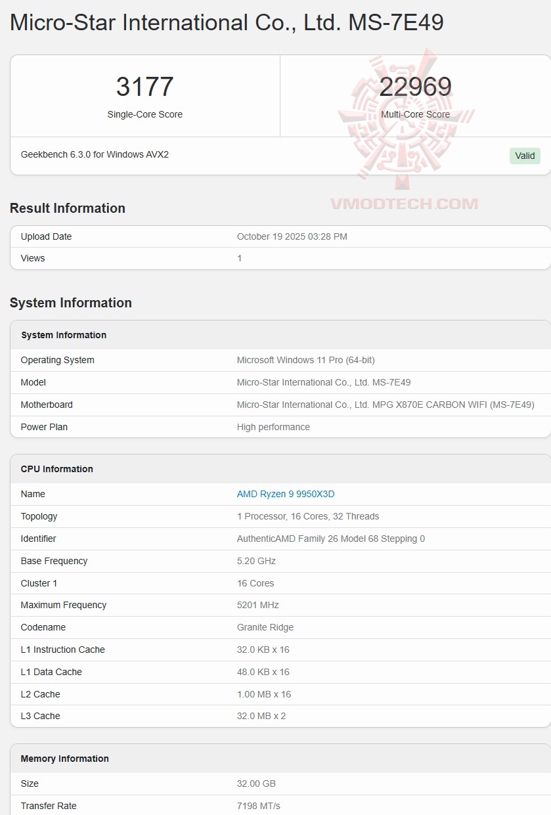The width and height of the screenshot is (551, 815).
Task: Click the Operating System label
Action: (58, 360)
